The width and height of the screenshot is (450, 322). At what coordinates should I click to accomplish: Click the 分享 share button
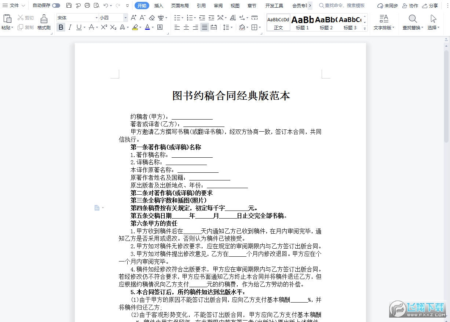pos(430,6)
